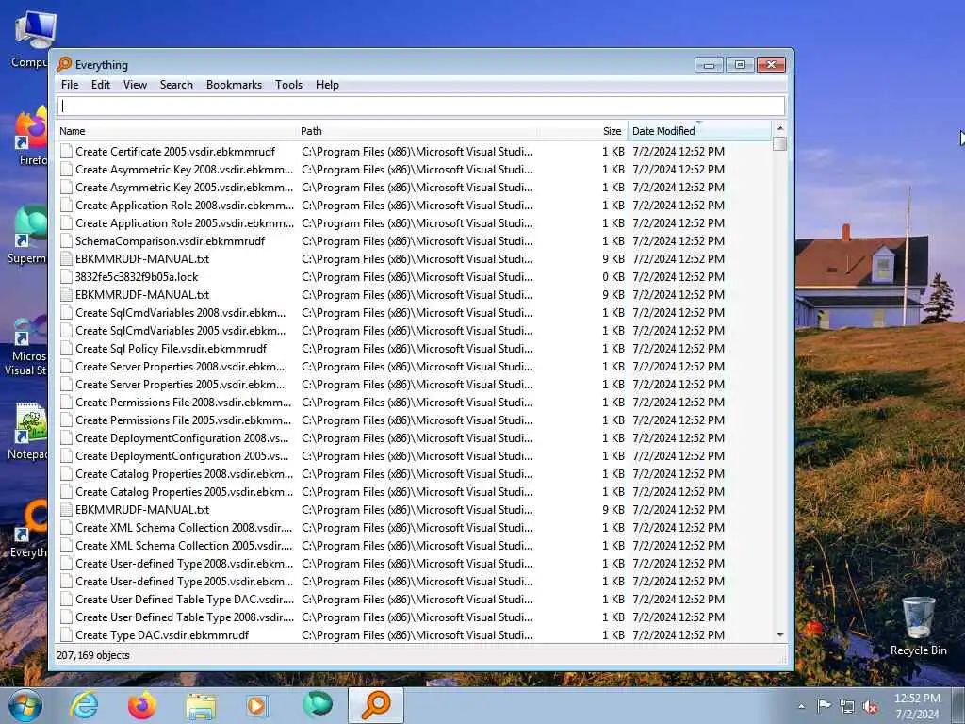The height and width of the screenshot is (724, 965).
Task: Select Create User Defined Table Type DAC icon
Action: pos(66,599)
